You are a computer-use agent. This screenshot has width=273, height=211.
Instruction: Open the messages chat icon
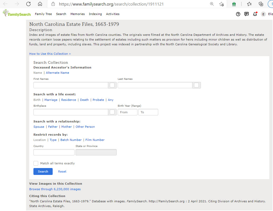[246, 14]
